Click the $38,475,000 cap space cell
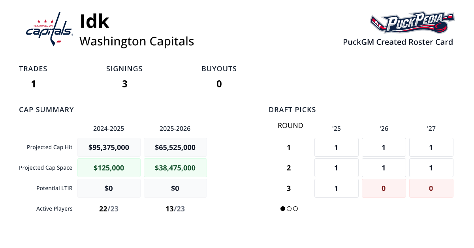Image resolution: width=474 pixels, height=248 pixels. tap(175, 168)
